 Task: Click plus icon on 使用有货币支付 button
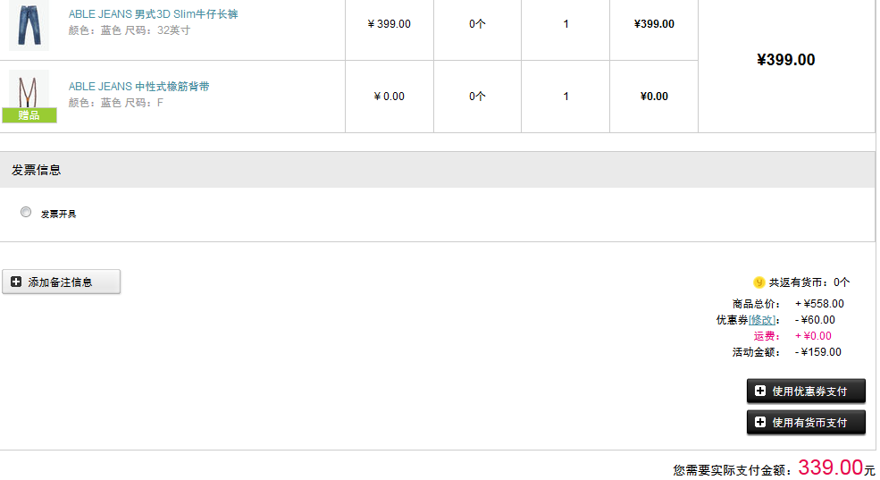(760, 422)
